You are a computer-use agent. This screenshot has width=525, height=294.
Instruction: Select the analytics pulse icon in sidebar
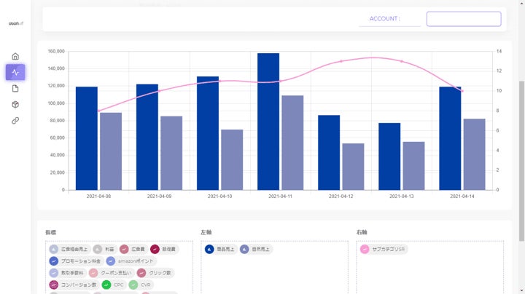15,72
